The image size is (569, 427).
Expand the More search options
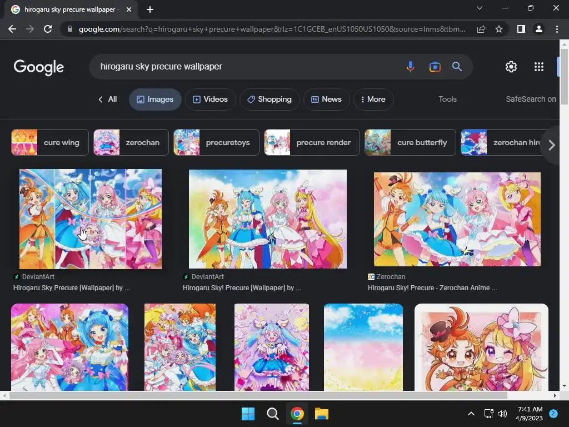pyautogui.click(x=373, y=100)
